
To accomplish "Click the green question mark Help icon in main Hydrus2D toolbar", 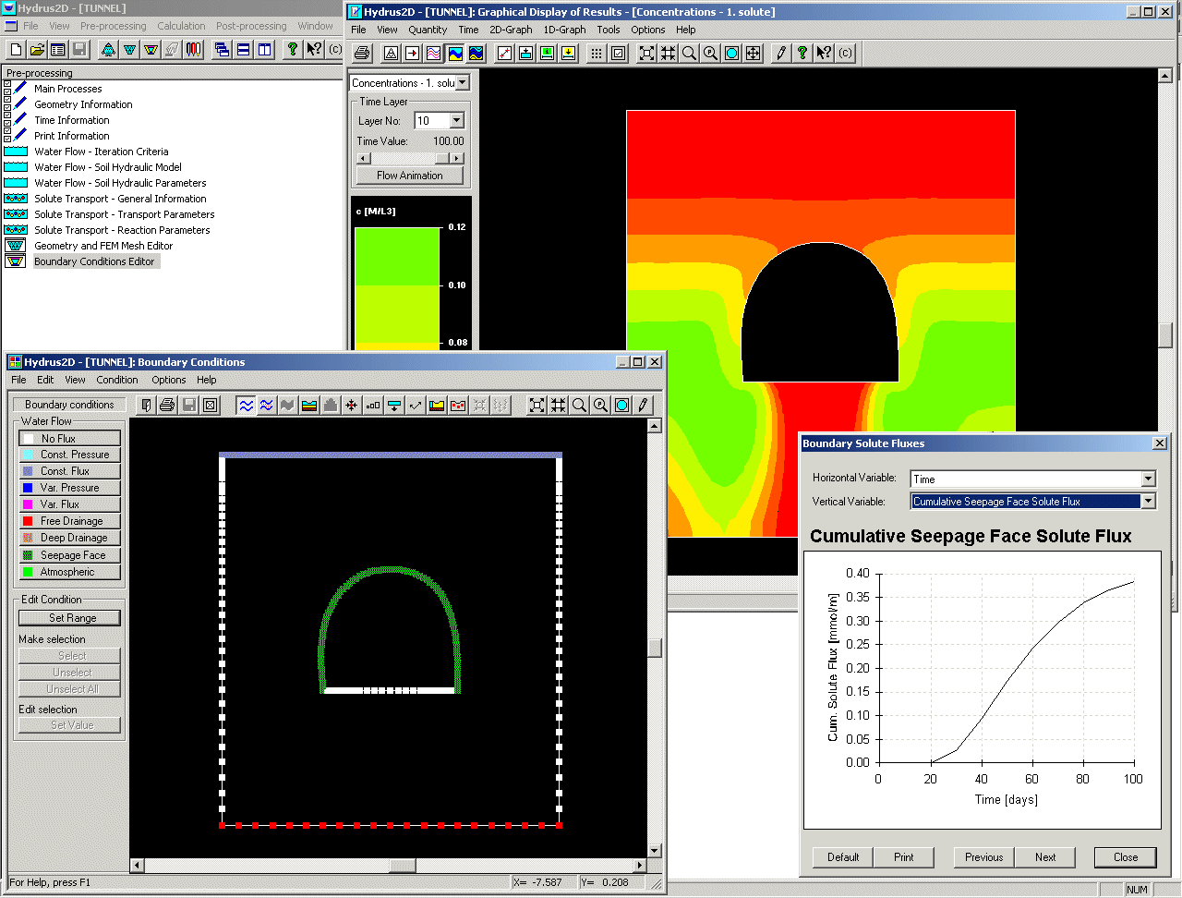I will pyautogui.click(x=293, y=49).
